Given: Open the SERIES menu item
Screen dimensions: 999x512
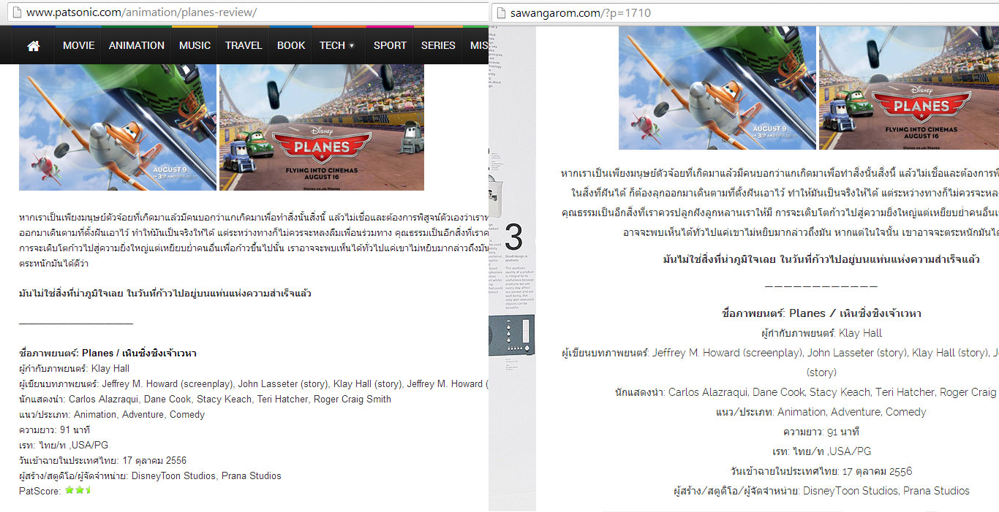Looking at the screenshot, I should pos(438,45).
